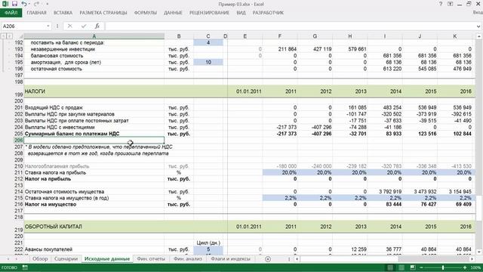Screen dimensions: 483x272
Task: Select column C header
Action: pyautogui.click(x=208, y=36)
